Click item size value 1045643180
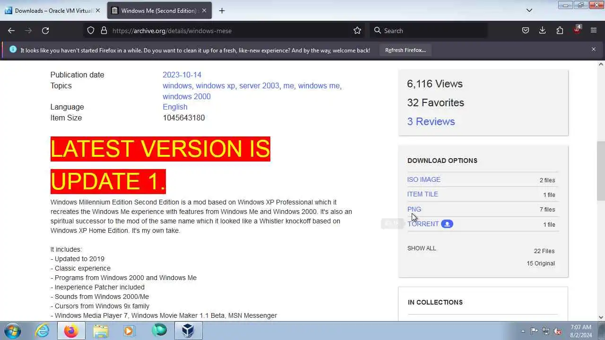Image resolution: width=605 pixels, height=340 pixels. [x=184, y=118]
